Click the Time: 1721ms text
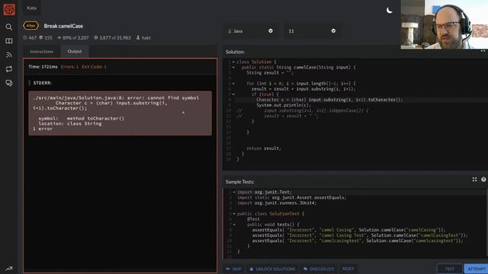Viewport: 488px width, 274px height. [43, 66]
